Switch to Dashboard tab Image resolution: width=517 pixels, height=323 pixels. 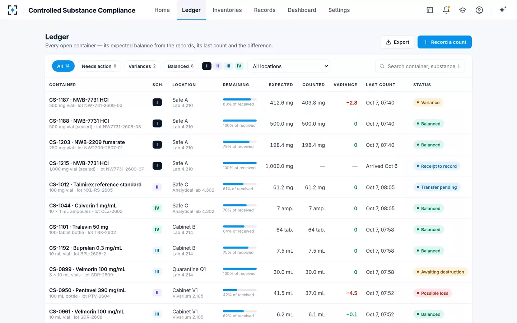(302, 10)
